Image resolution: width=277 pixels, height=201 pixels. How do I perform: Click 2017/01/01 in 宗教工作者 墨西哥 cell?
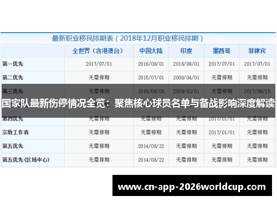click(x=222, y=132)
